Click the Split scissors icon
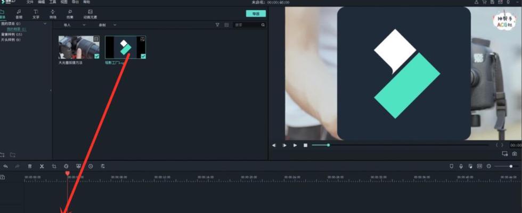The image size is (522, 213). coord(42,166)
